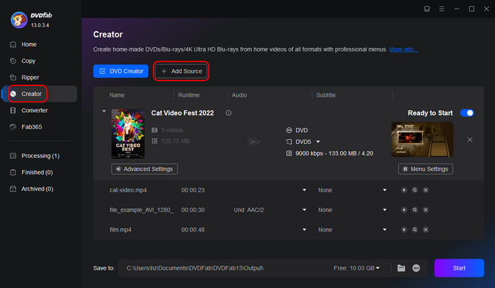Viewport: 495px width, 288px height.
Task: Click the Cat Video Fest poster thumbnail
Action: tap(128, 133)
